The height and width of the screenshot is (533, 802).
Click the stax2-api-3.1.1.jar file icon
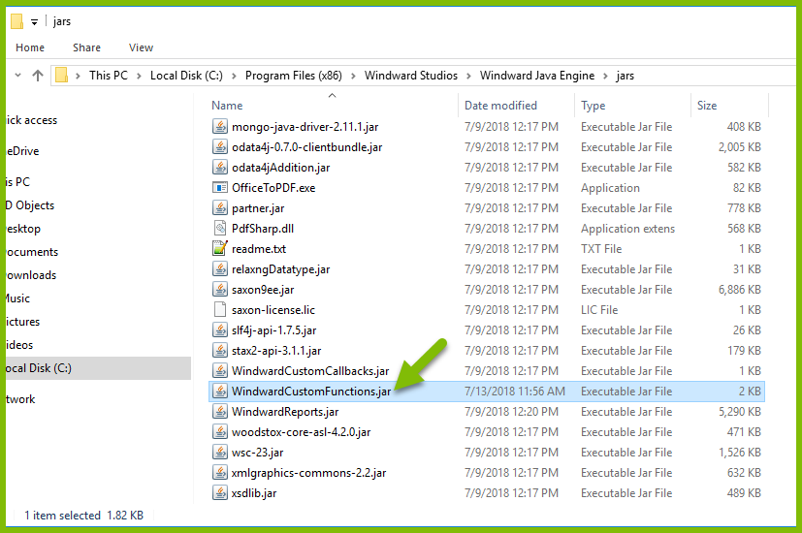point(220,351)
